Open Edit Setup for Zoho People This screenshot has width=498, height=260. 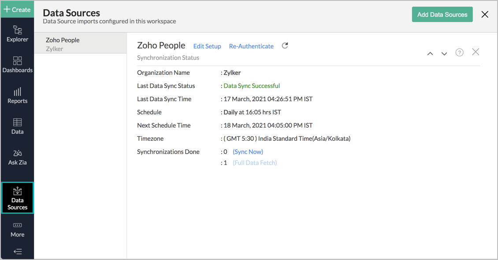[x=207, y=46]
